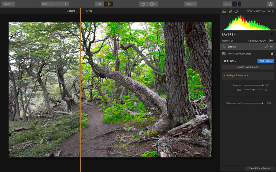This screenshot has width=276, height=172.
Task: Collapse Foliage Enhancer with the triangle
Action: (224, 75)
